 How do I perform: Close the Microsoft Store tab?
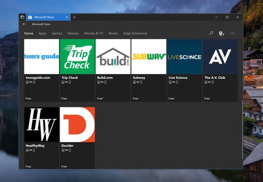click(67, 17)
